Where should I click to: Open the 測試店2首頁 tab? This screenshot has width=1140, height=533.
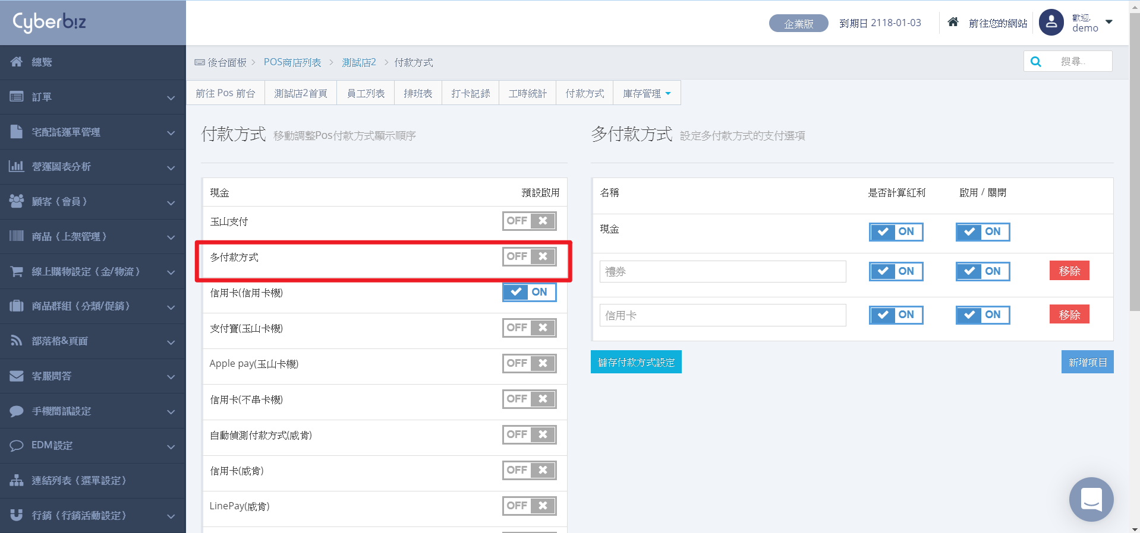point(301,93)
